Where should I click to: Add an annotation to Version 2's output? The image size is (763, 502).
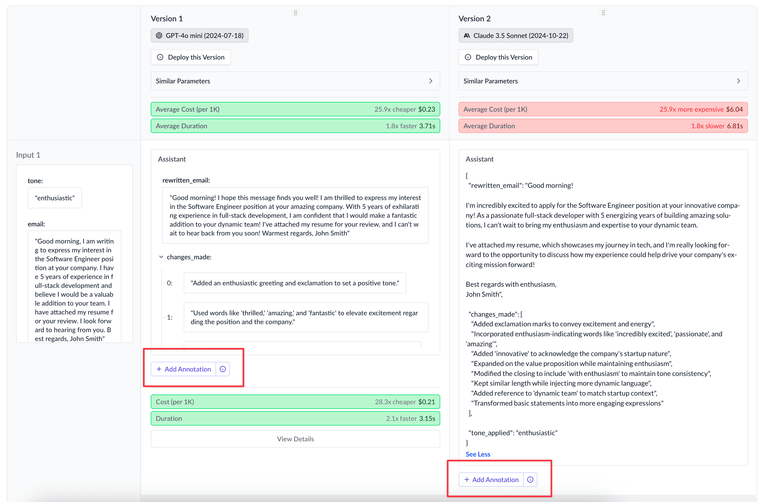tap(491, 480)
